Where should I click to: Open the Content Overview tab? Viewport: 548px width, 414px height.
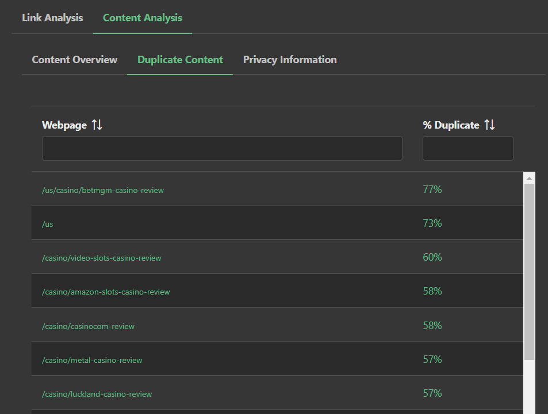74,59
